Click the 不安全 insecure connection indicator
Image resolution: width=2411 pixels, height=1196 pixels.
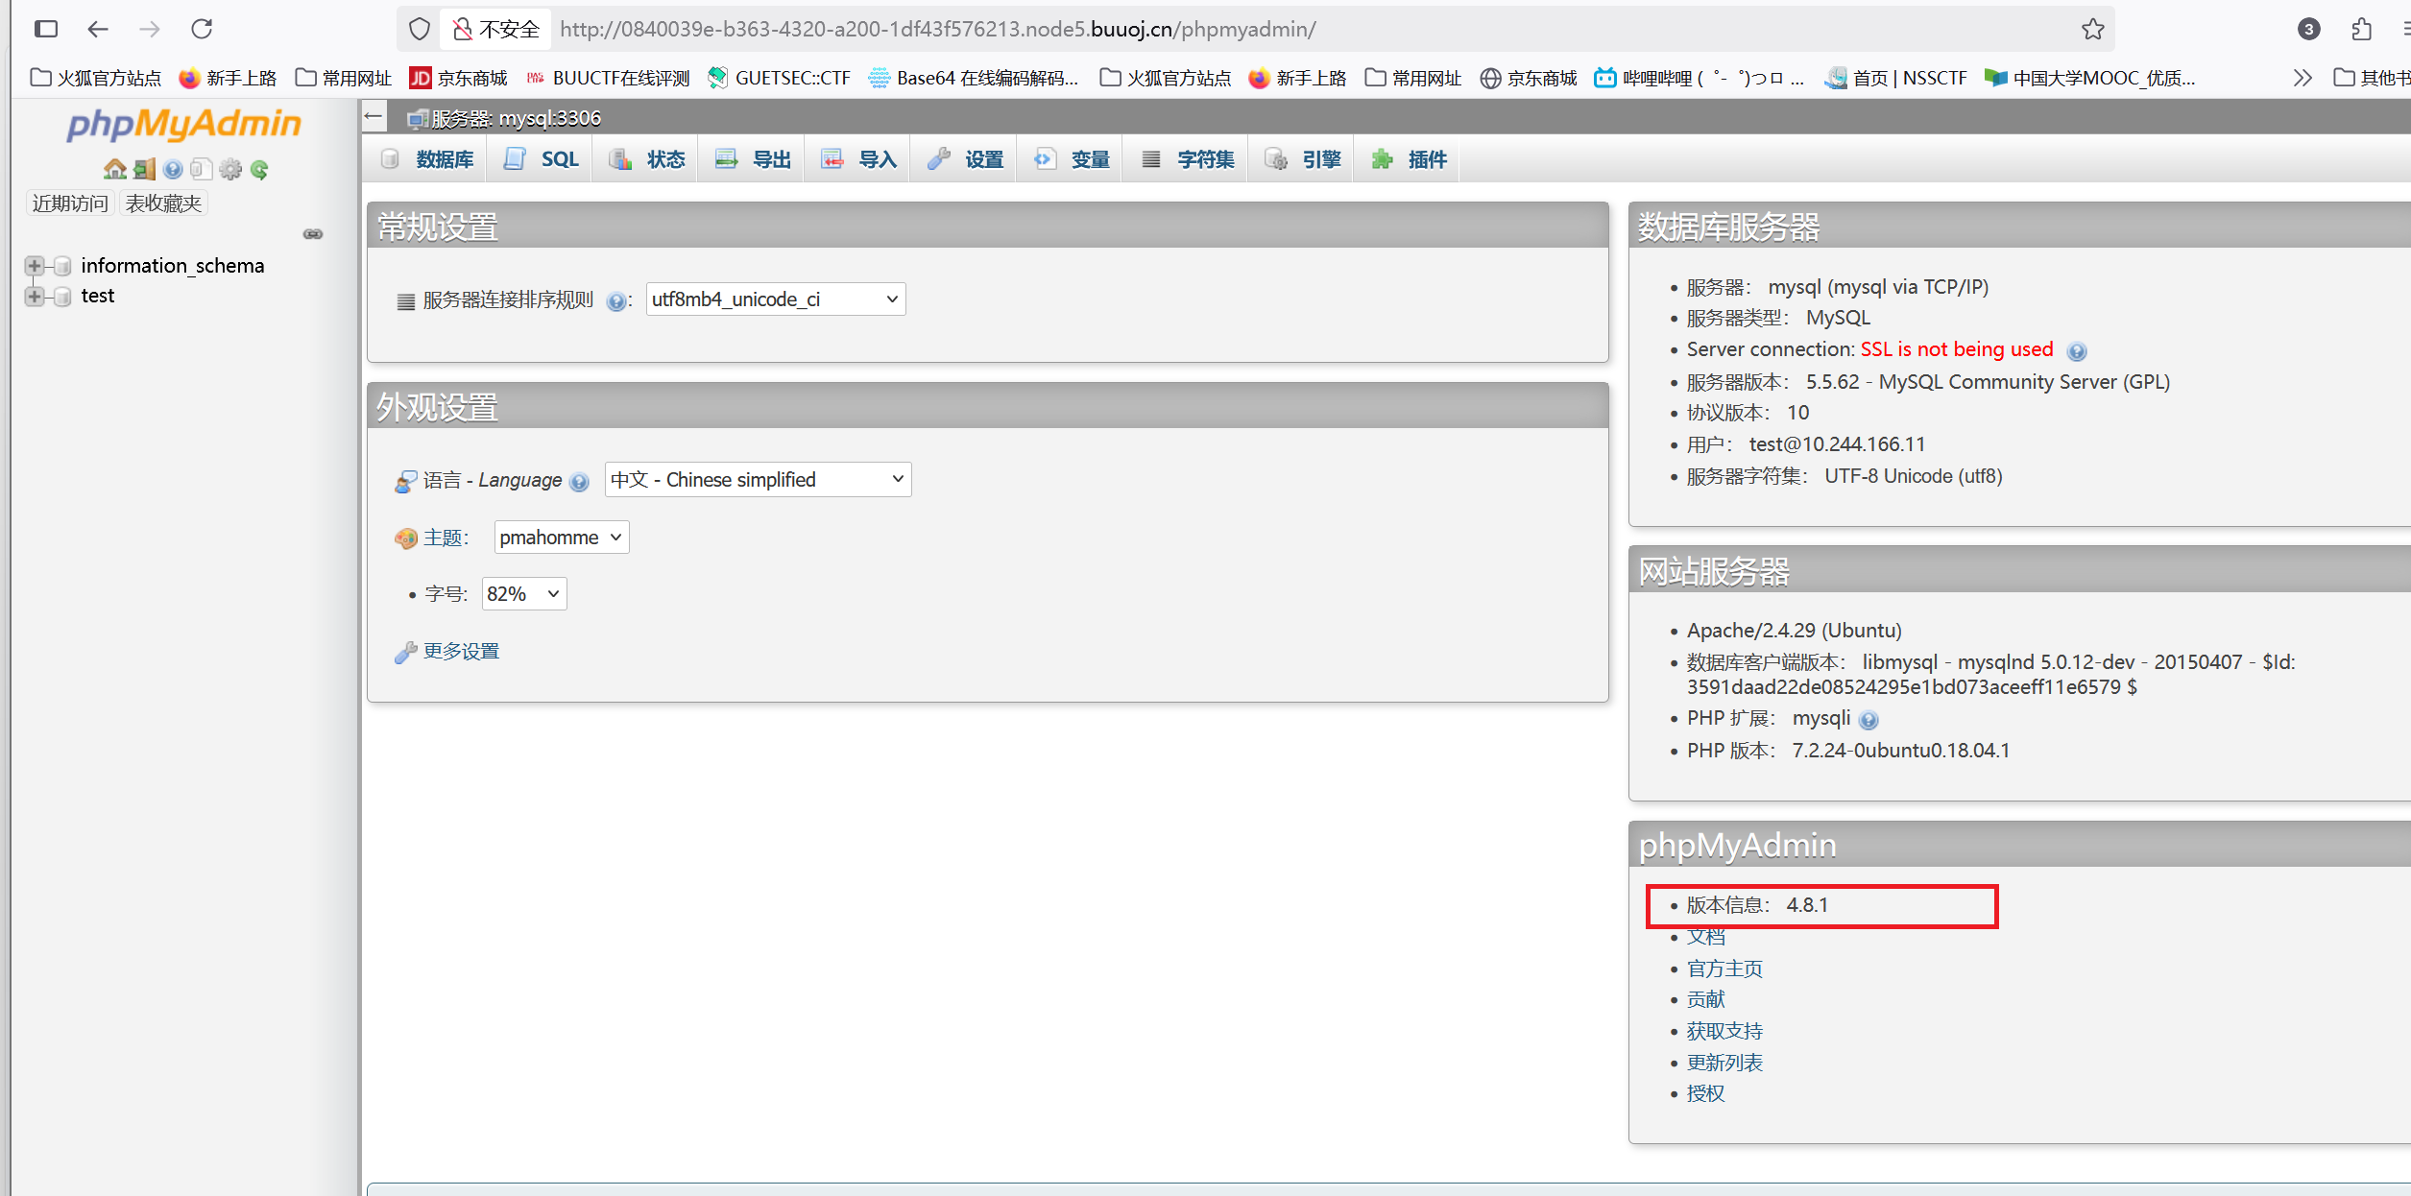click(496, 29)
